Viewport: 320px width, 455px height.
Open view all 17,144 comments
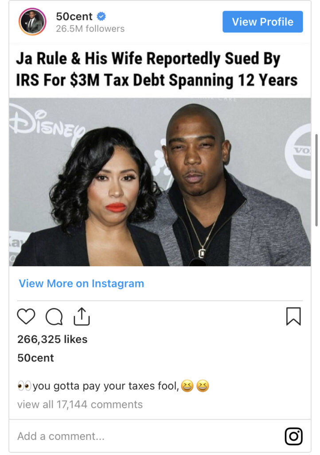pyautogui.click(x=80, y=404)
